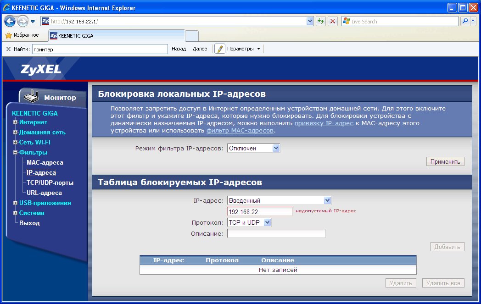The height and width of the screenshot is (304, 481).
Task: Open Избранное favorites star button
Action: [x=22, y=35]
